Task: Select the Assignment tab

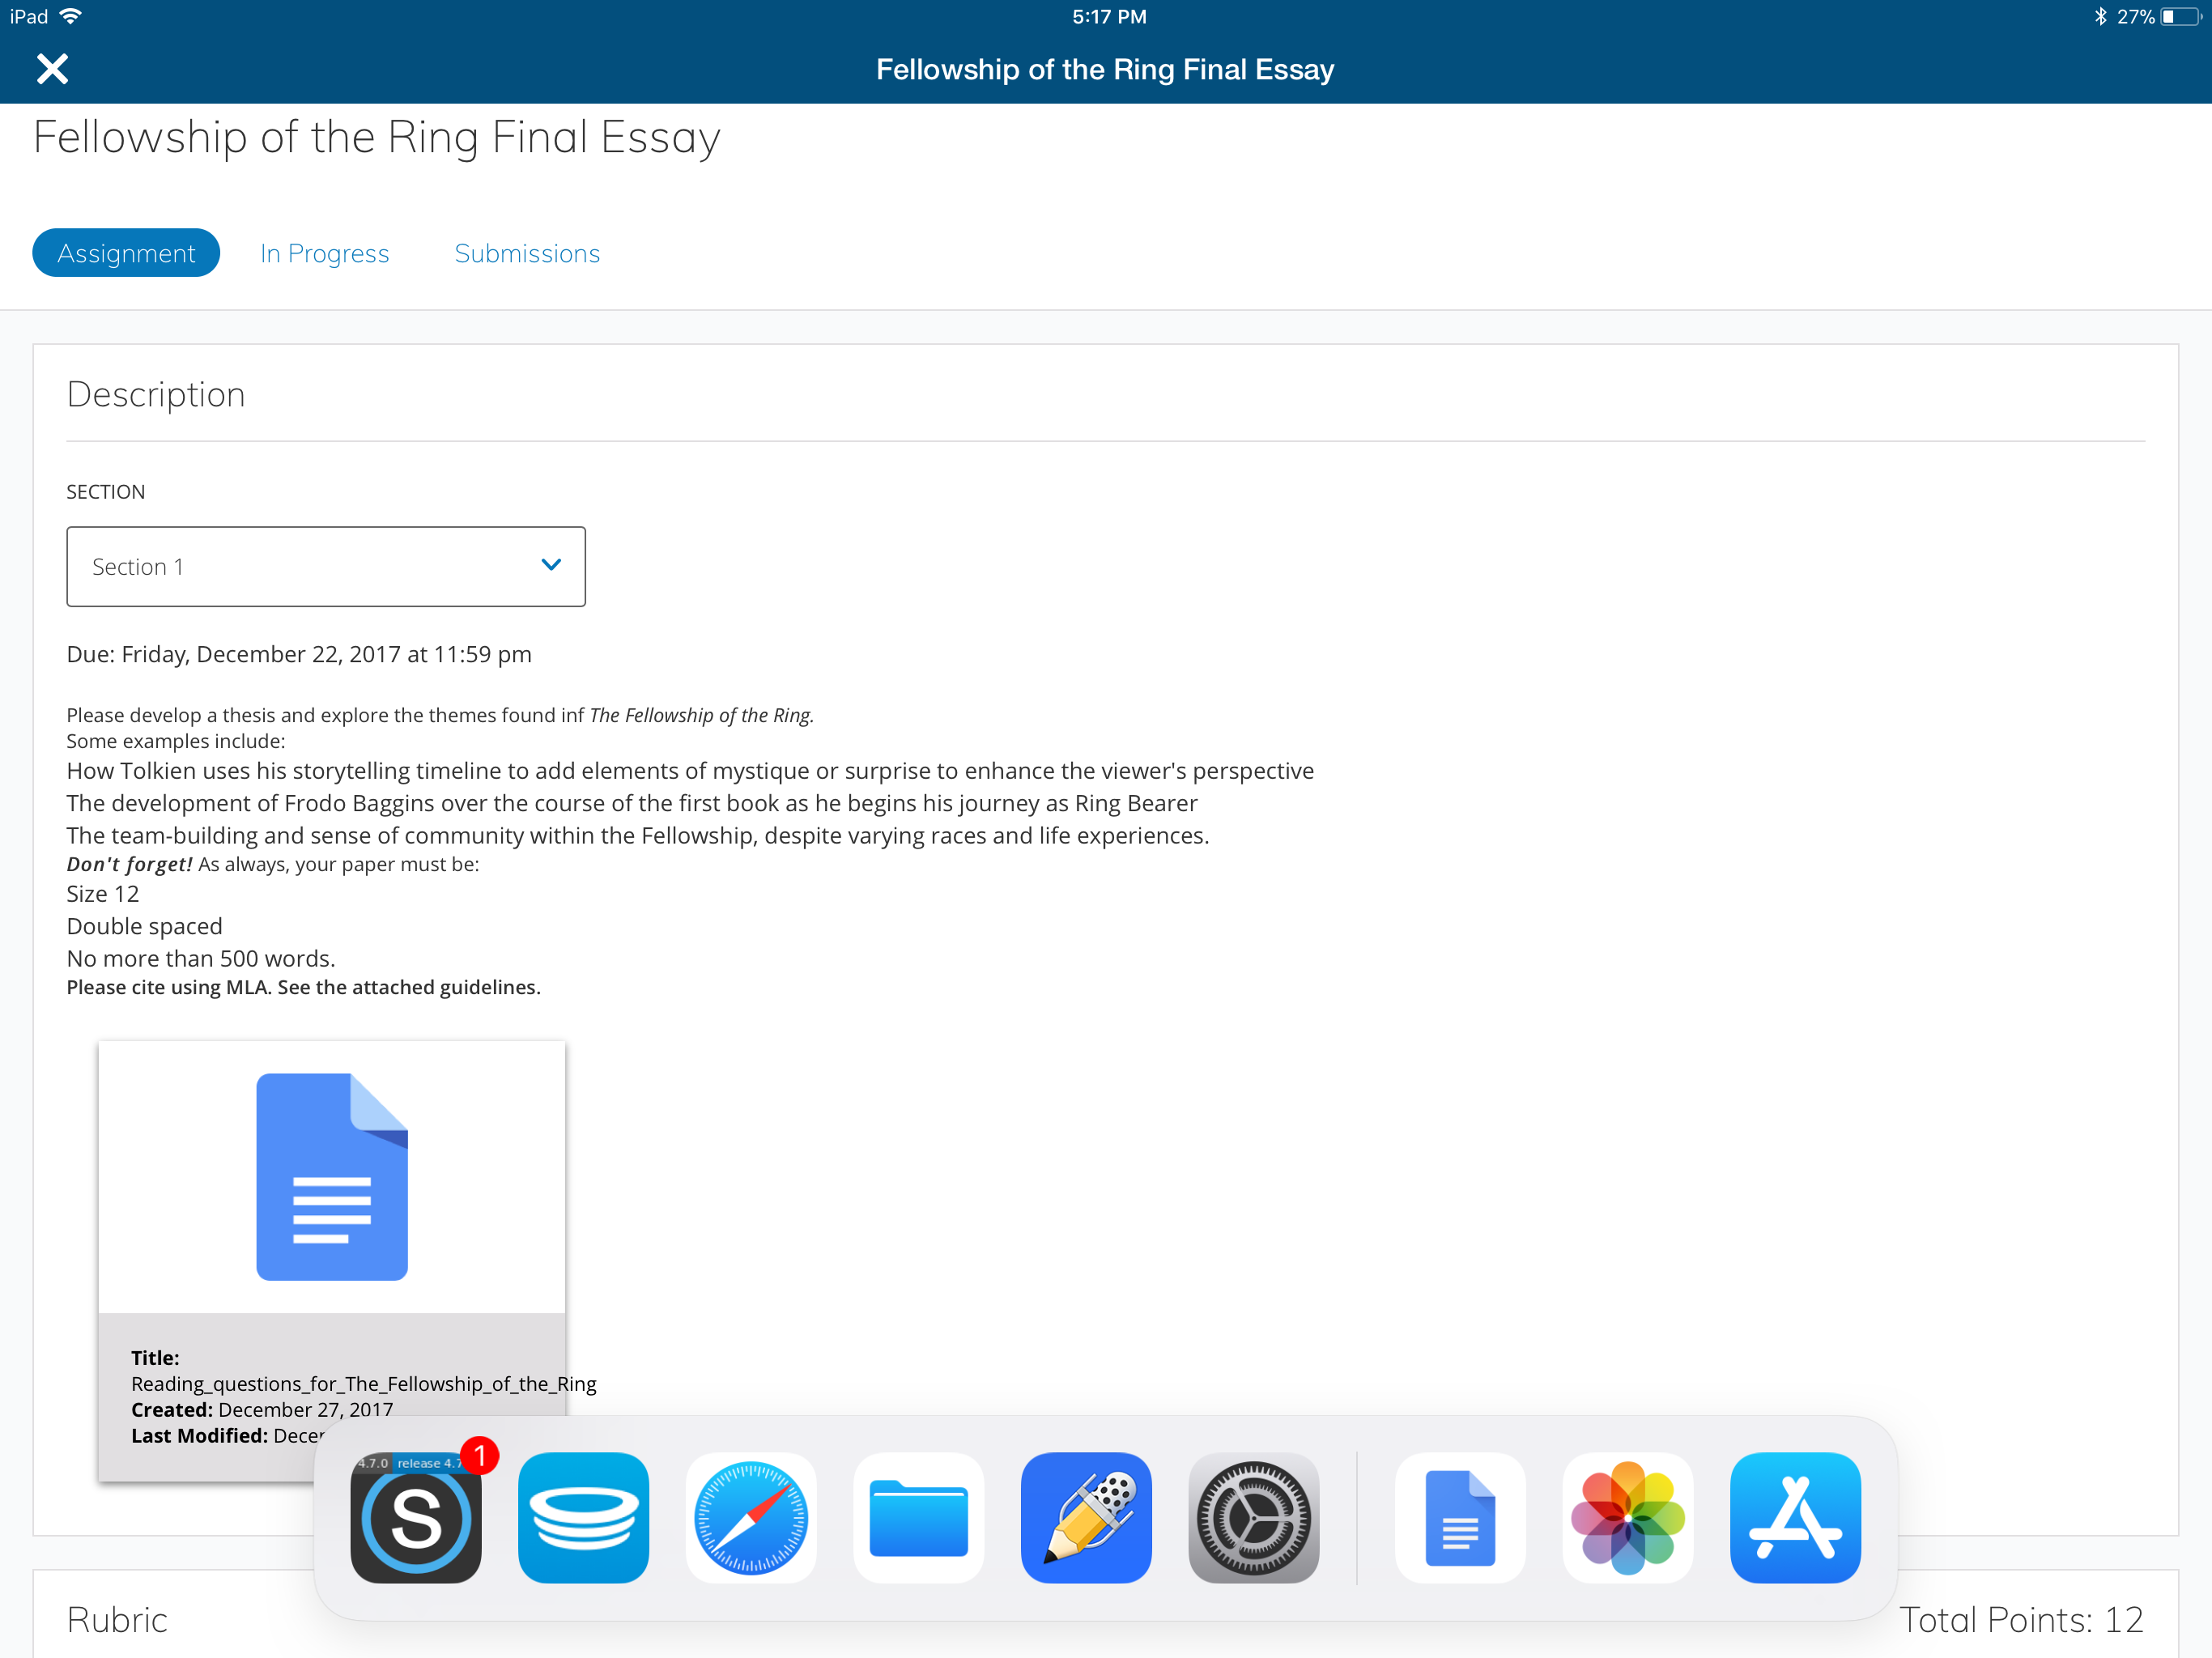Action: (x=126, y=253)
